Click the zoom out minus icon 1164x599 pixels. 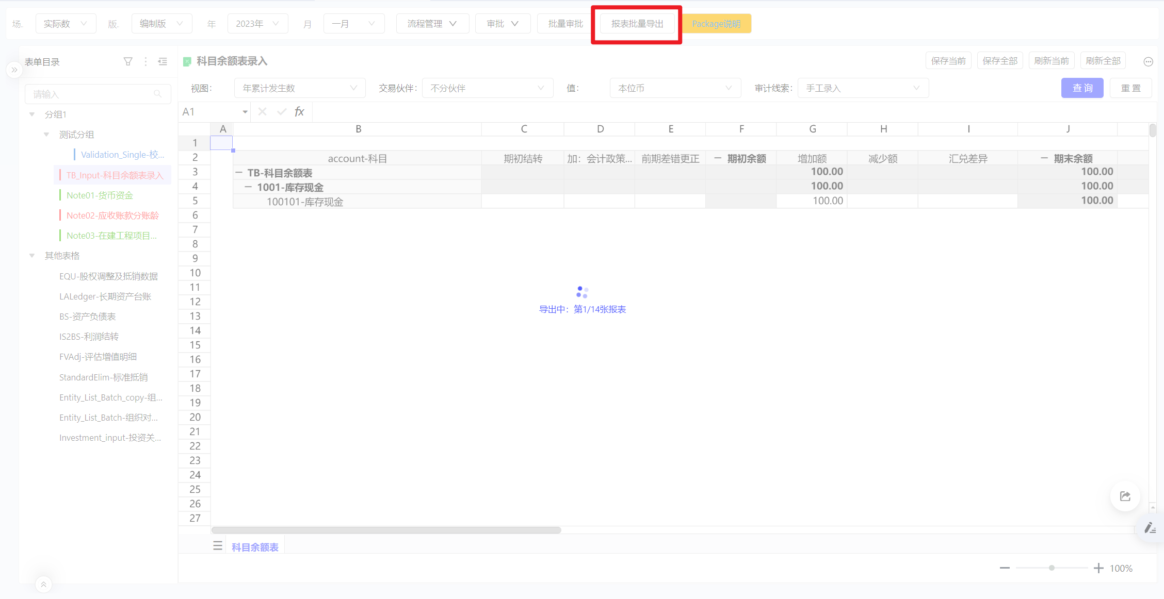[x=1005, y=568]
